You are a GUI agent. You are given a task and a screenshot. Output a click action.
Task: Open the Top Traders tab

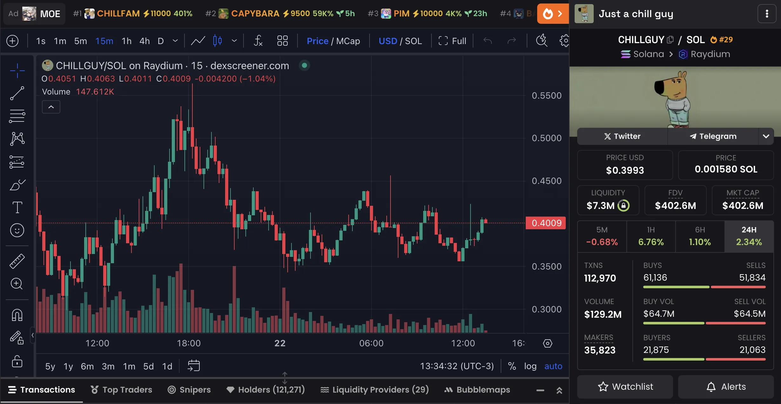121,390
